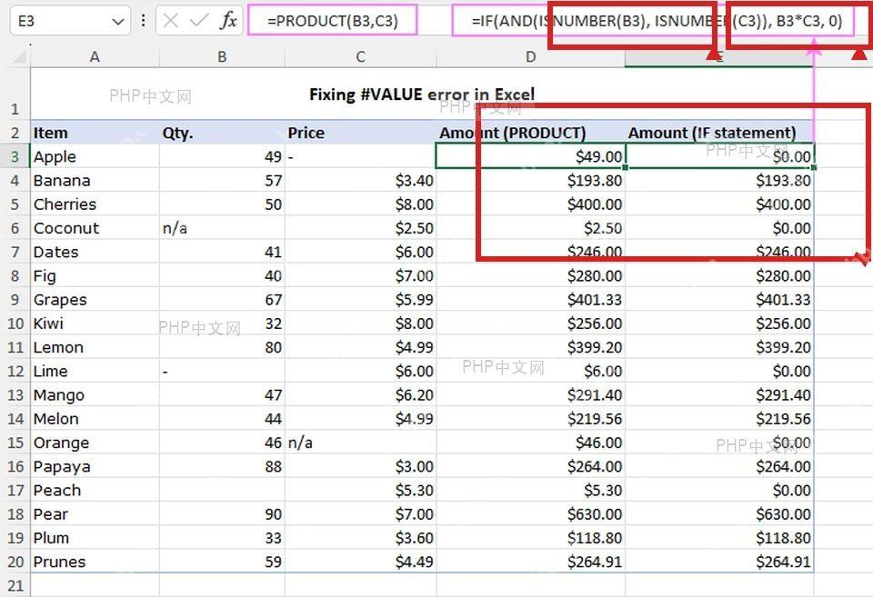The height and width of the screenshot is (597, 873).
Task: Select row 3 header
Action: point(15,156)
